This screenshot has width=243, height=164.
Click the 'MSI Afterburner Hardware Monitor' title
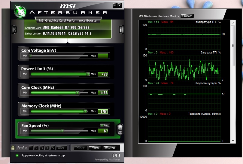click(x=159, y=16)
